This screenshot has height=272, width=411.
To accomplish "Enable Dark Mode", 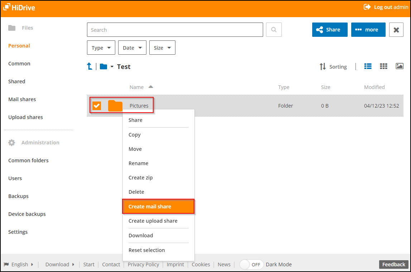I will point(251,264).
